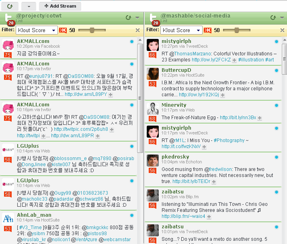The image size is (287, 244).
Task: Click the #art hashtag
Action: [269, 59]
